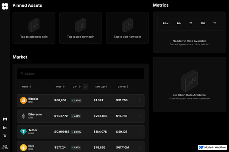Screen dimensions: 229x152
Task: Click the Pinned Assets heading
Action: coord(27,5)
